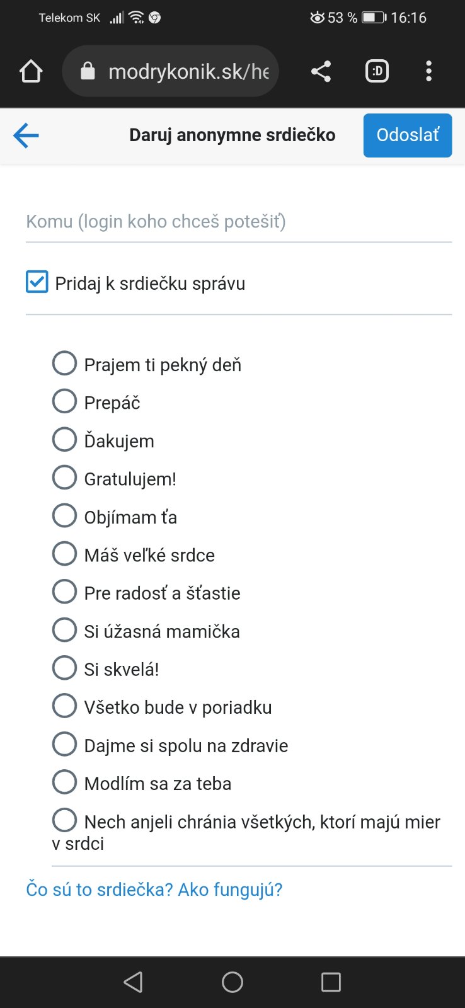The image size is (465, 1008).
Task: Choose 'Modlím sa za teba' radio option
Action: [x=64, y=782]
